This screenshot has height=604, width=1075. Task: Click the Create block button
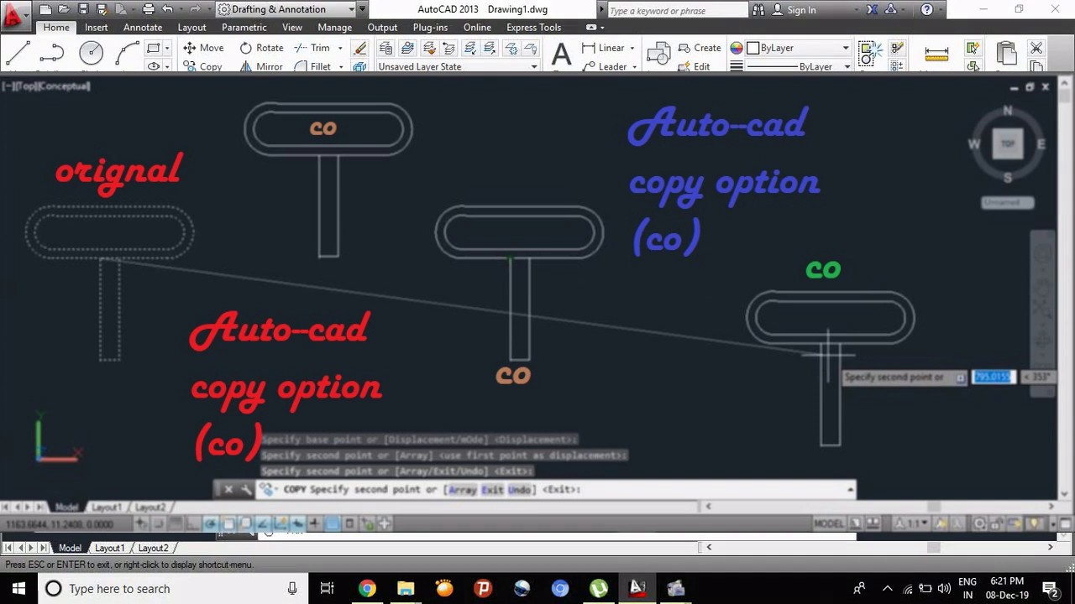(x=700, y=48)
